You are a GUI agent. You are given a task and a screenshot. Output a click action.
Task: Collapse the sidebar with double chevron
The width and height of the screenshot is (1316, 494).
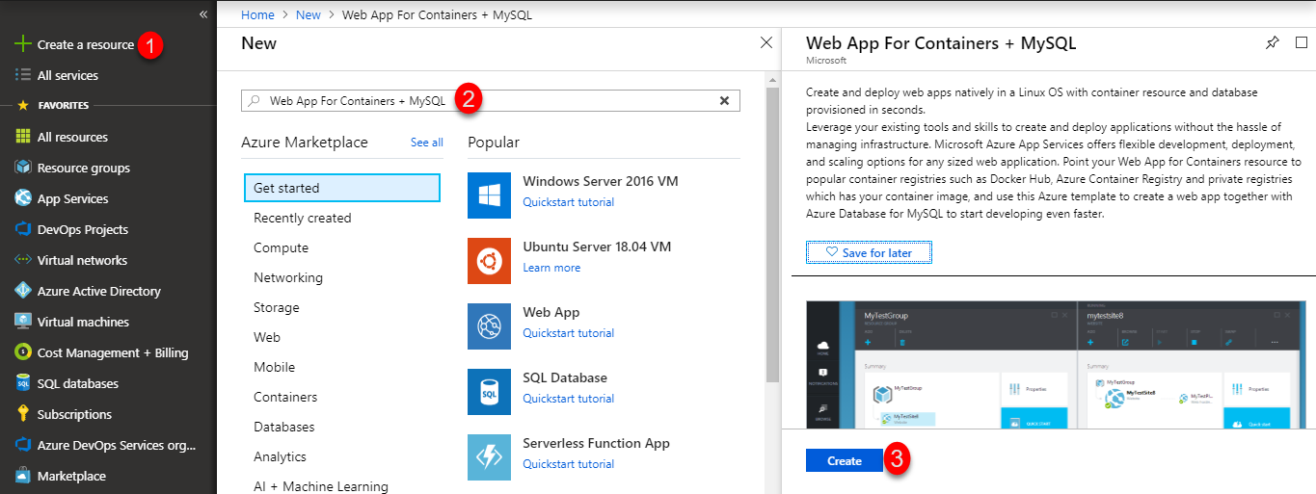point(203,14)
